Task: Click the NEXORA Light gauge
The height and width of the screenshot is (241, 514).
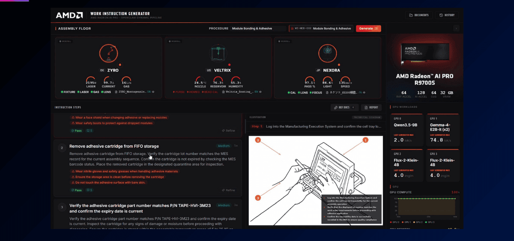Action: [328, 83]
